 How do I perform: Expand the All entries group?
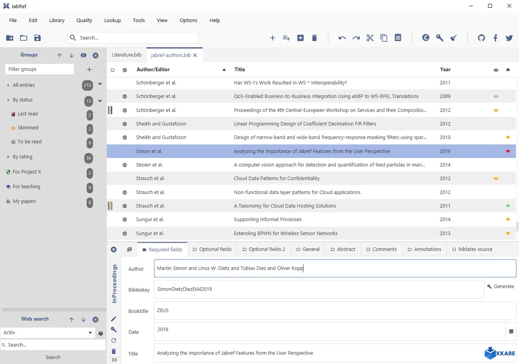(x=9, y=85)
